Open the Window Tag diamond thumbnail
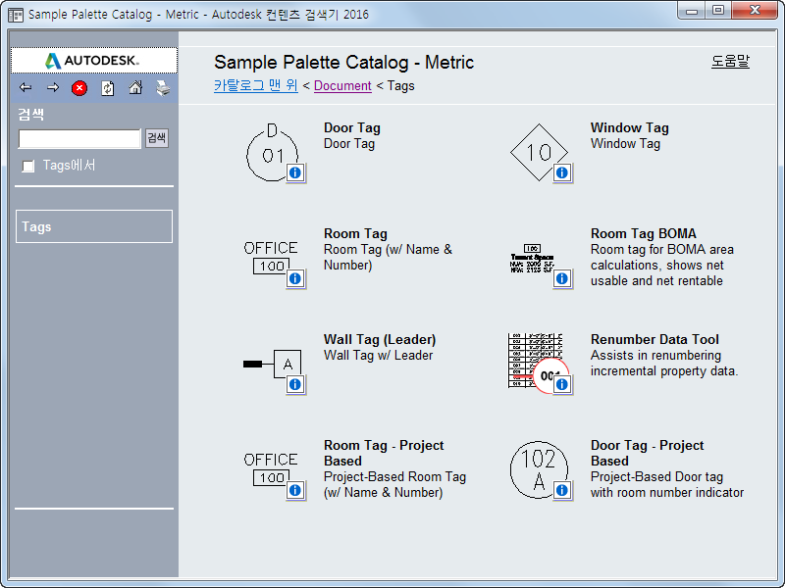This screenshot has width=785, height=588. 539,152
